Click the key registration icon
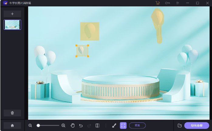This screenshot has height=131, width=212. click(167, 3)
